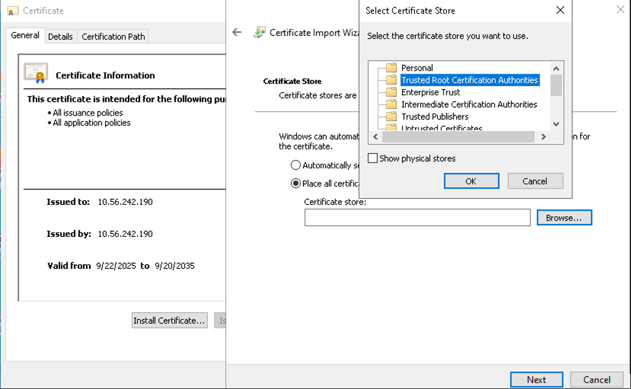
Task: Confirm the store selection with OK
Action: tap(471, 181)
